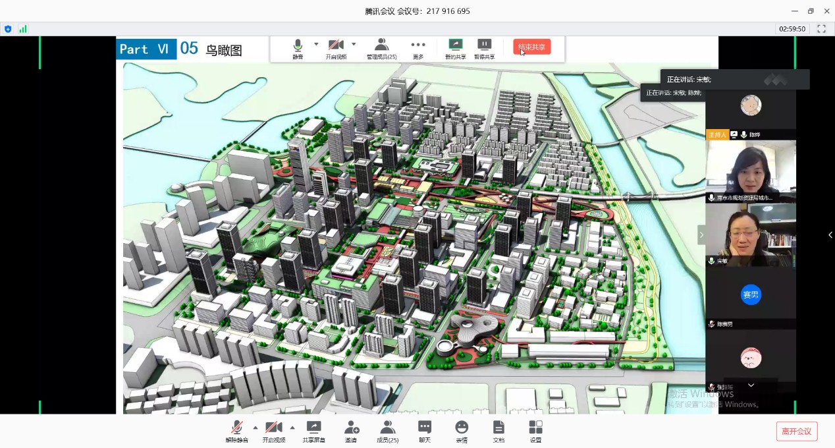Viewport: 835px width, 448px height.
Task: Click the red 结束共享 button
Action: [531, 47]
